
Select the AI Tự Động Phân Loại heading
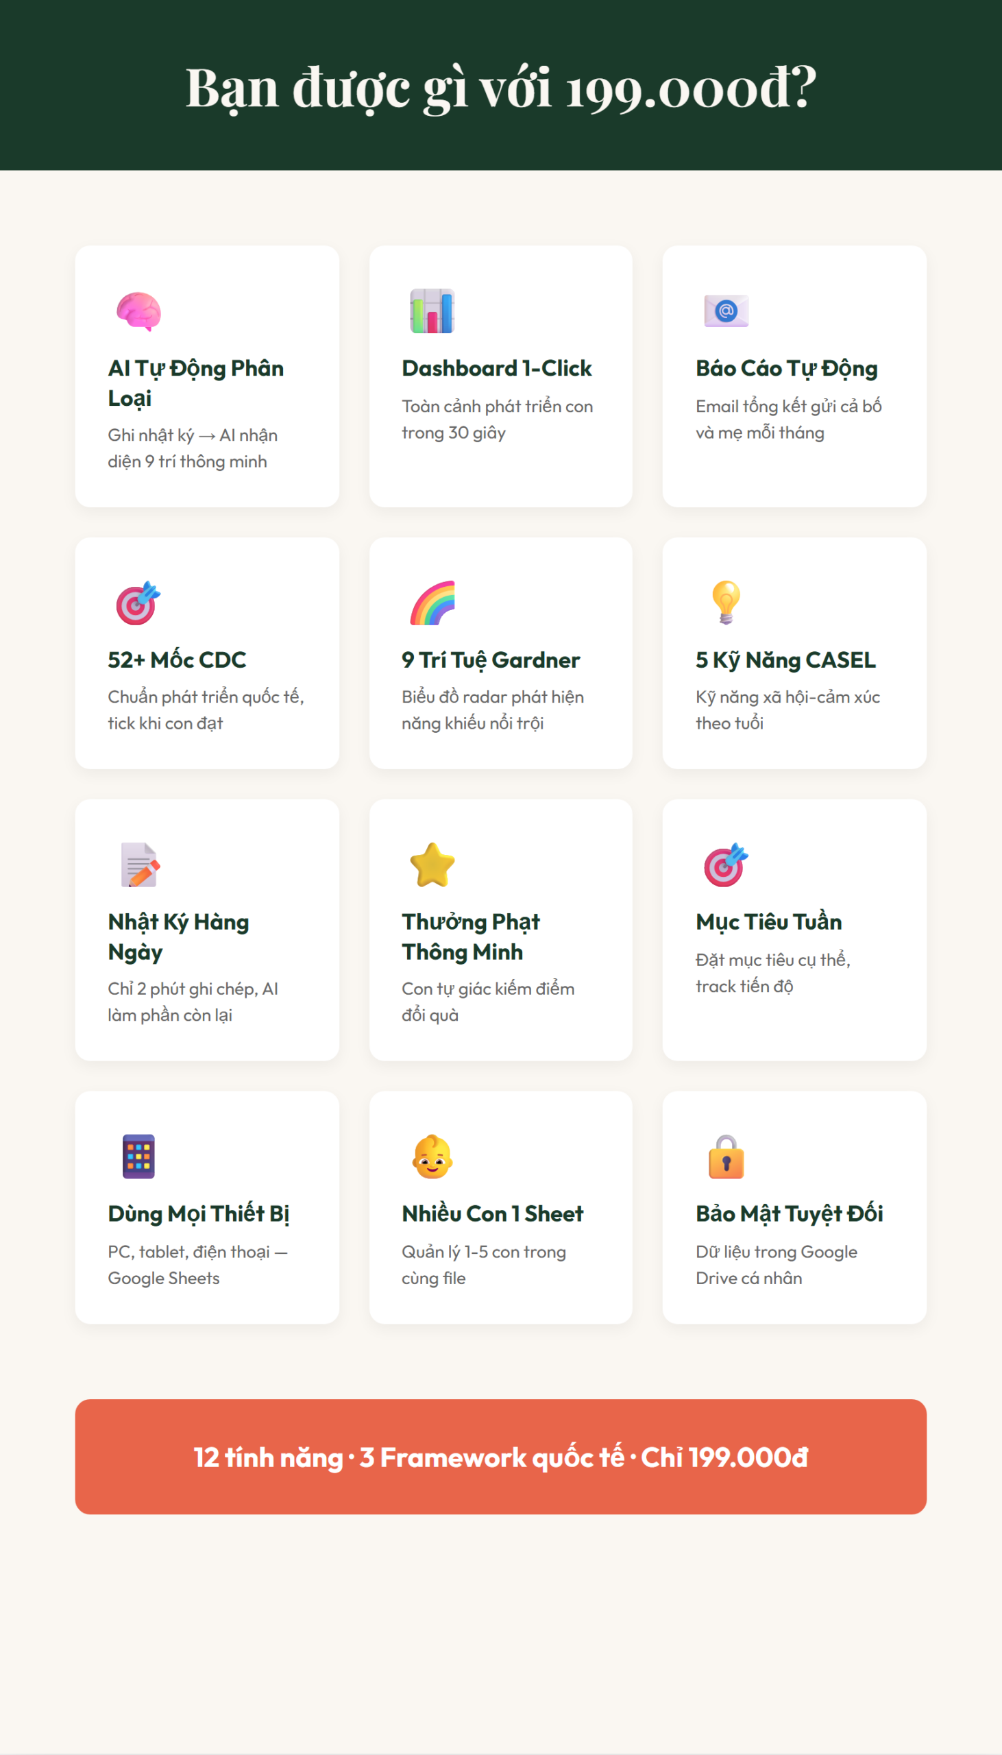(x=195, y=383)
